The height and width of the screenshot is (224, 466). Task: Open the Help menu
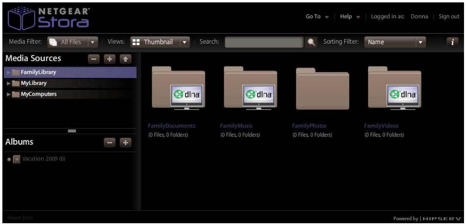point(350,17)
